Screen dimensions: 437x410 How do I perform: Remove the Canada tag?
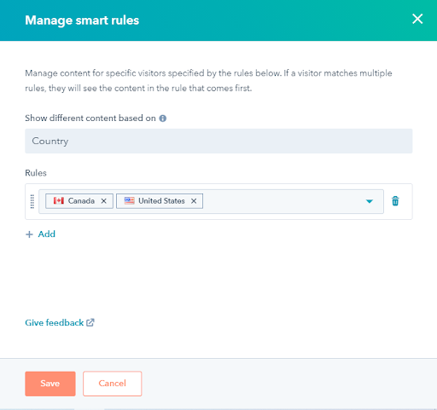(104, 201)
